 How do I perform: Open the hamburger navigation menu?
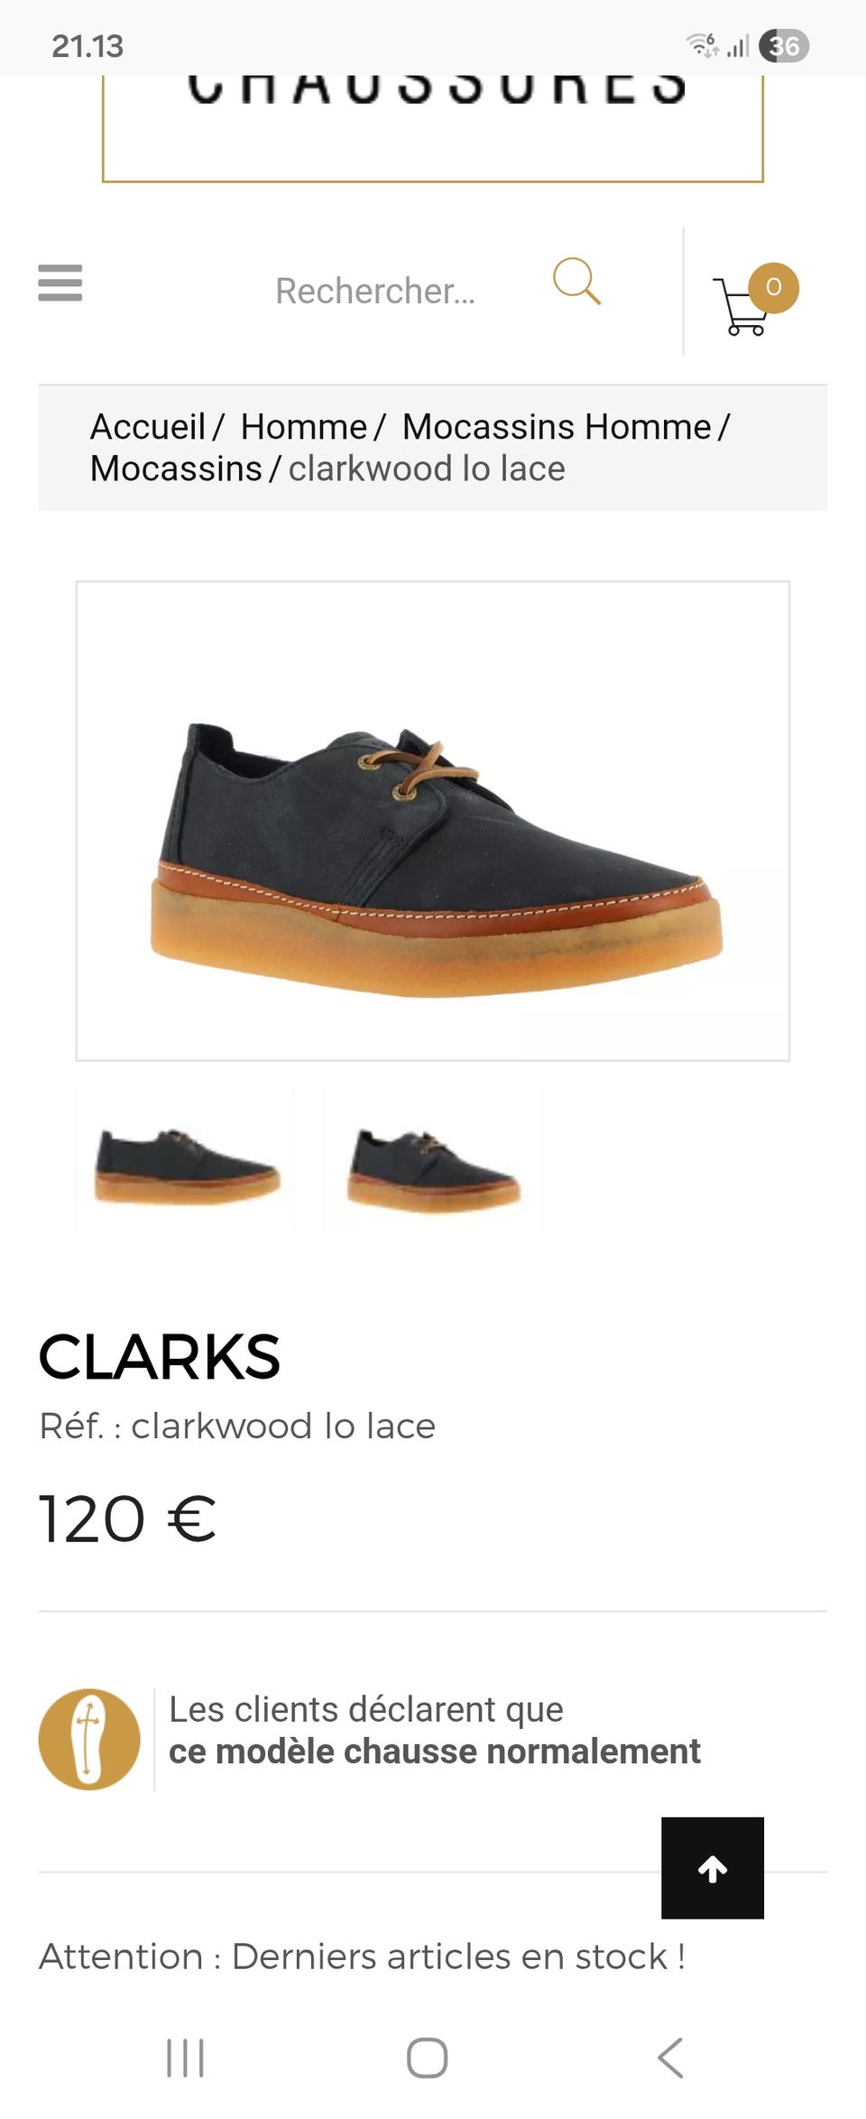[60, 283]
